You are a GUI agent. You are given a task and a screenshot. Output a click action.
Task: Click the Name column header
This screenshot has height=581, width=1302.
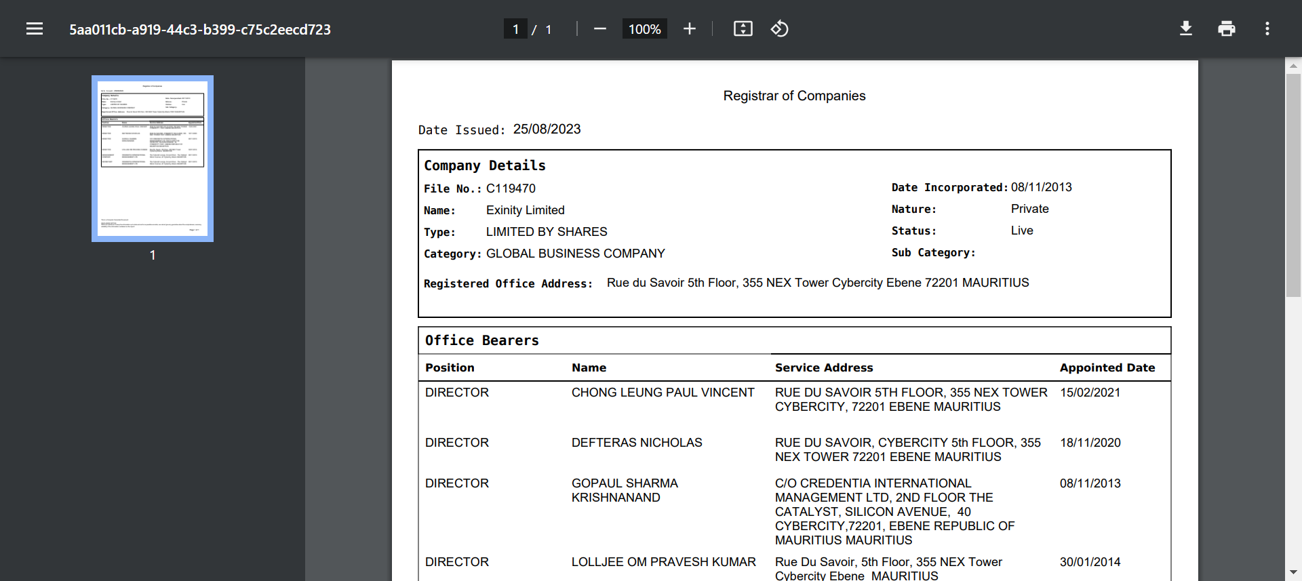(x=589, y=367)
